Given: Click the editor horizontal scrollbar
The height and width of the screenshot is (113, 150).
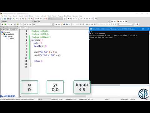Looking at the screenshot, I should (54, 96).
